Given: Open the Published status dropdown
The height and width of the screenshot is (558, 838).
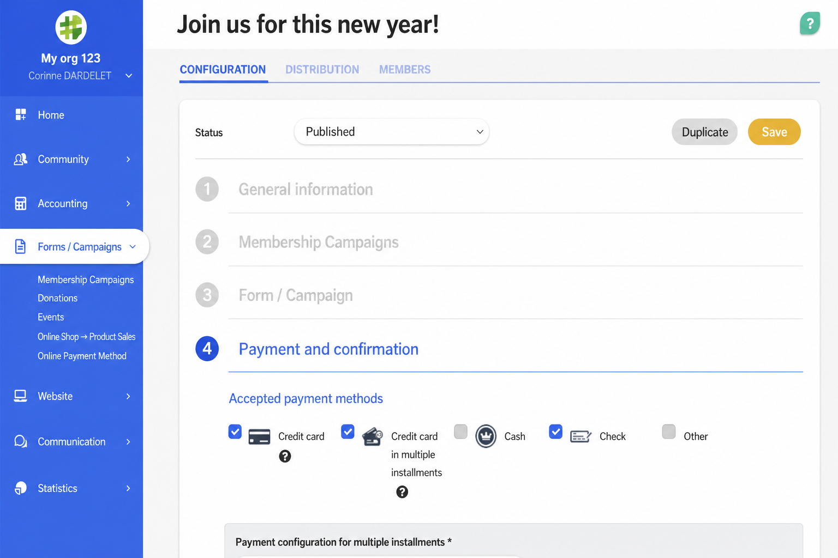Looking at the screenshot, I should [392, 132].
